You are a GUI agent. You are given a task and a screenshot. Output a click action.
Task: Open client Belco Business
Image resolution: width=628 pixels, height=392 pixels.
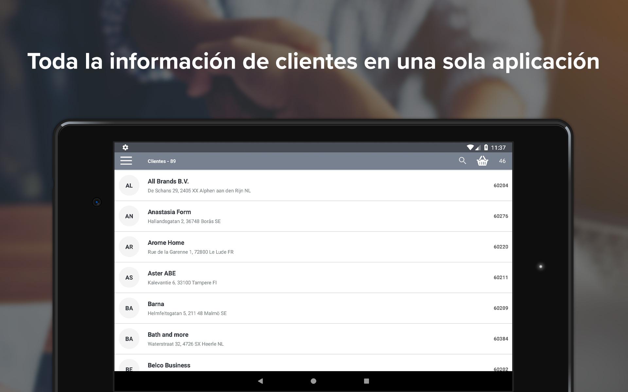pyautogui.click(x=313, y=363)
